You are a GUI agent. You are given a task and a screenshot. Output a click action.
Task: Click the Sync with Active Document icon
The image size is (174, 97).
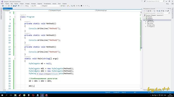pos(157,11)
